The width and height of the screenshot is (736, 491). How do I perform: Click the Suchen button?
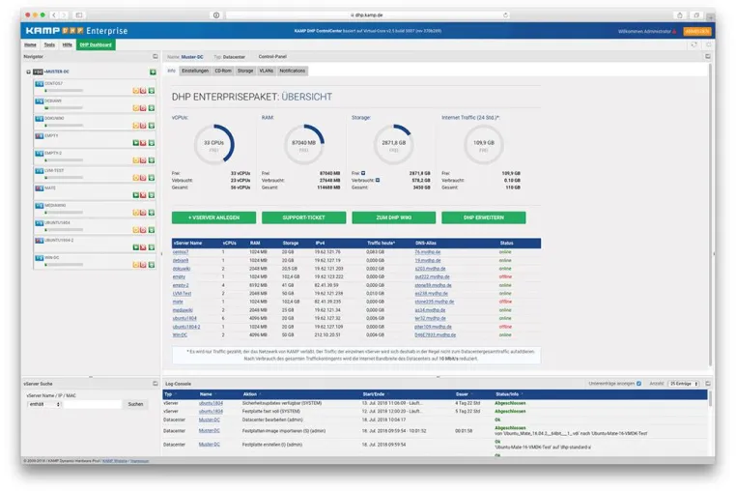(x=135, y=405)
